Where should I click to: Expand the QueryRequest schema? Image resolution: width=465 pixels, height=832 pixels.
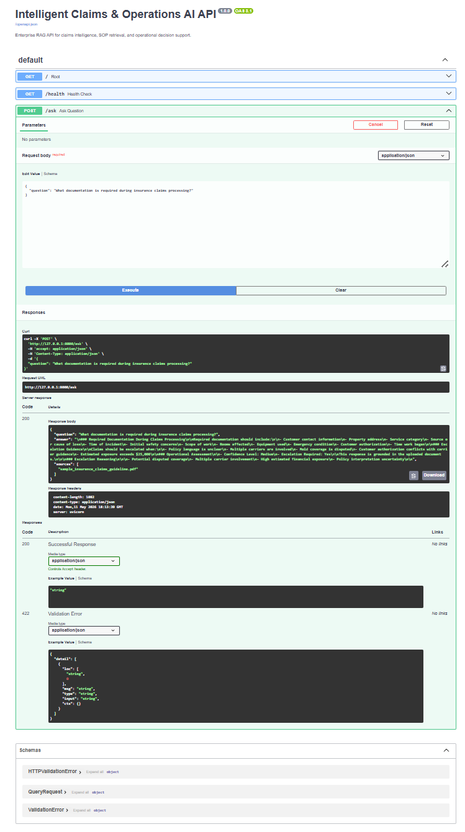48,792
